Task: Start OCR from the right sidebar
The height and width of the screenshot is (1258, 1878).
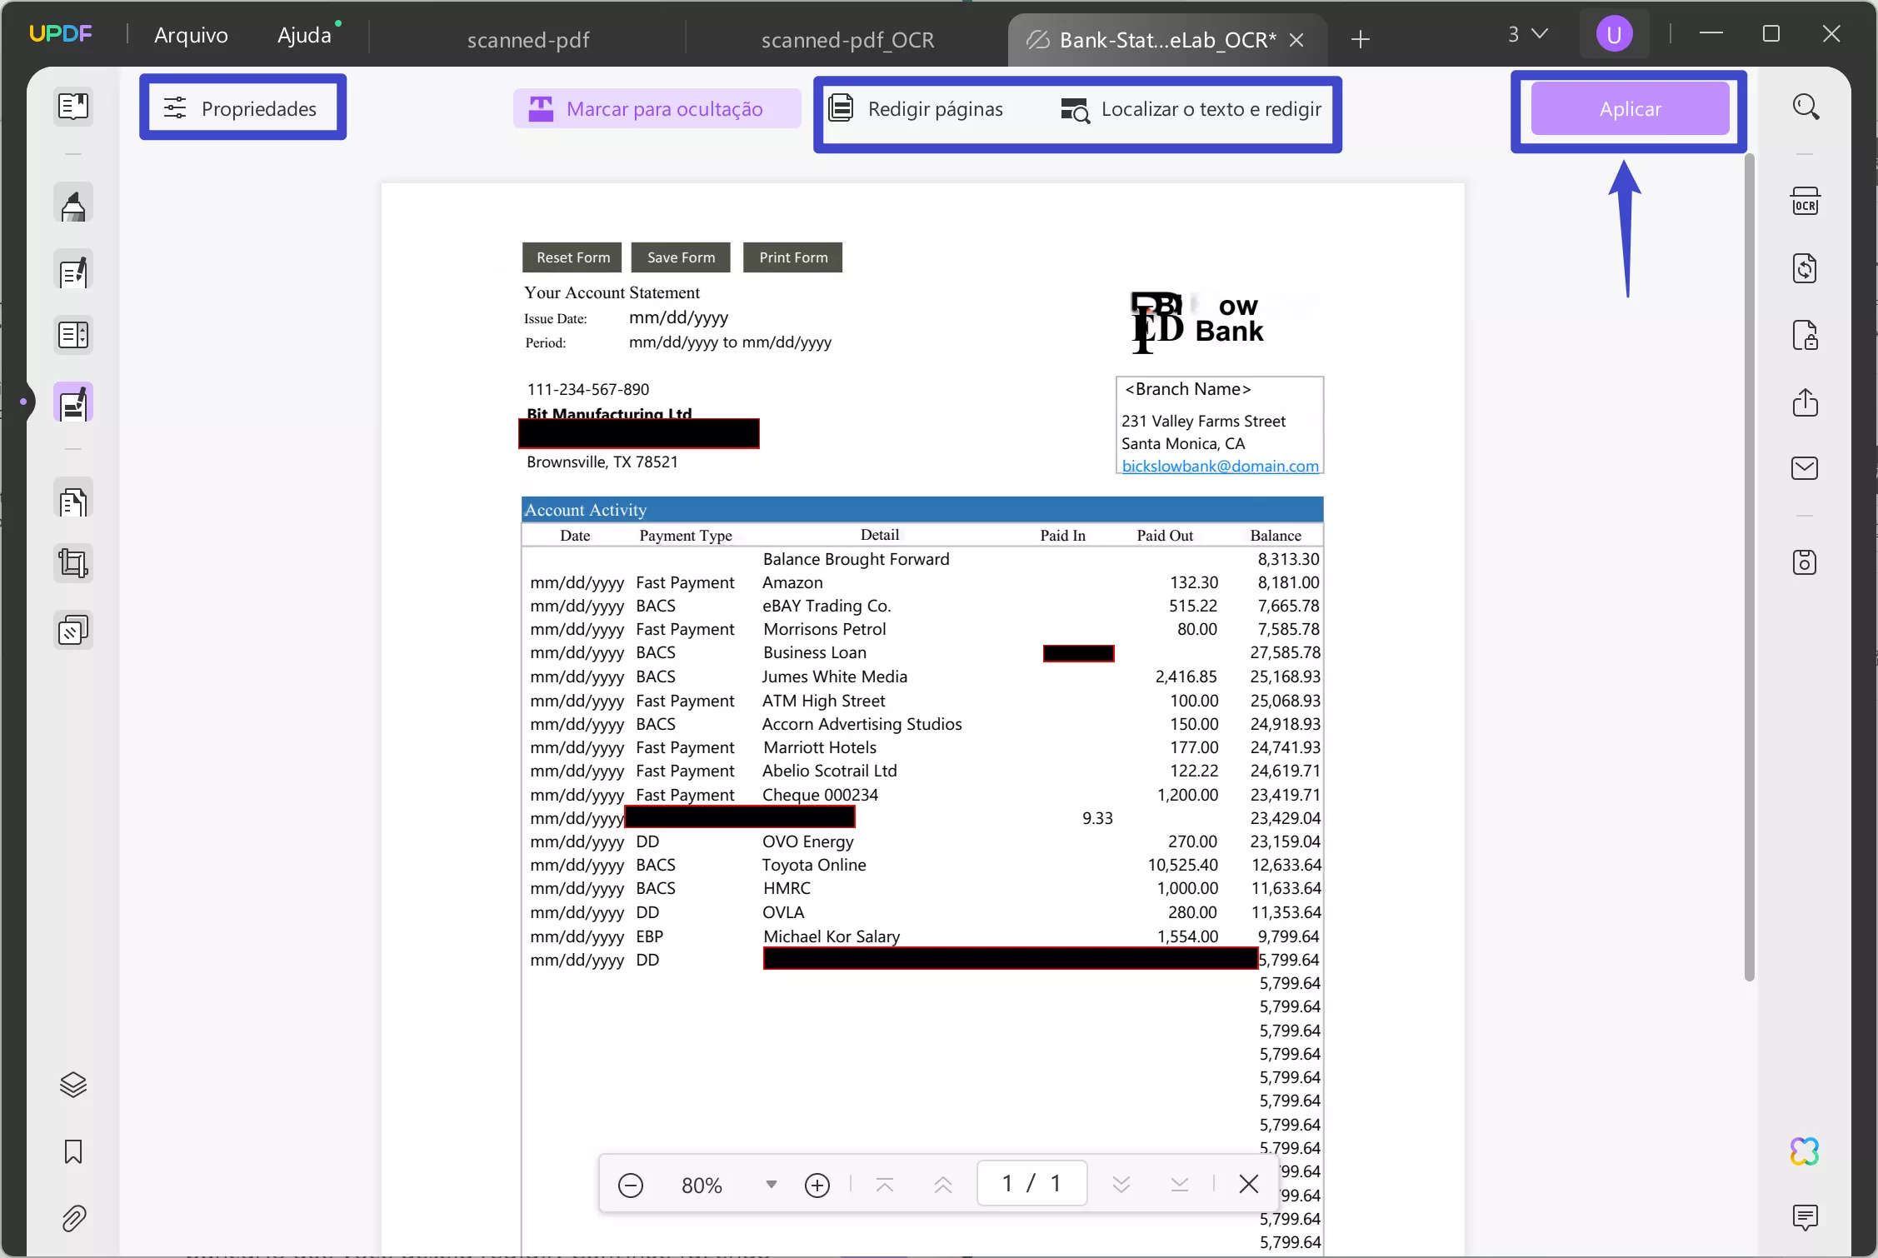Action: (x=1806, y=200)
